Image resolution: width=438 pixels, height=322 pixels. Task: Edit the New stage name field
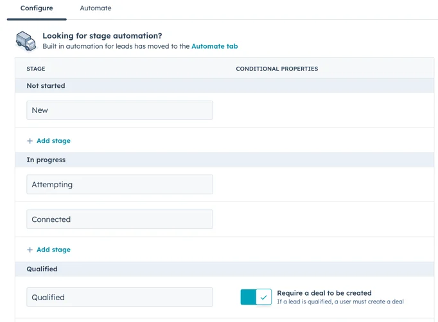[119, 110]
